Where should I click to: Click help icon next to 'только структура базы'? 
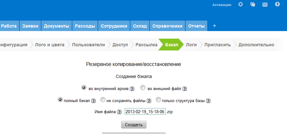[x=208, y=101]
